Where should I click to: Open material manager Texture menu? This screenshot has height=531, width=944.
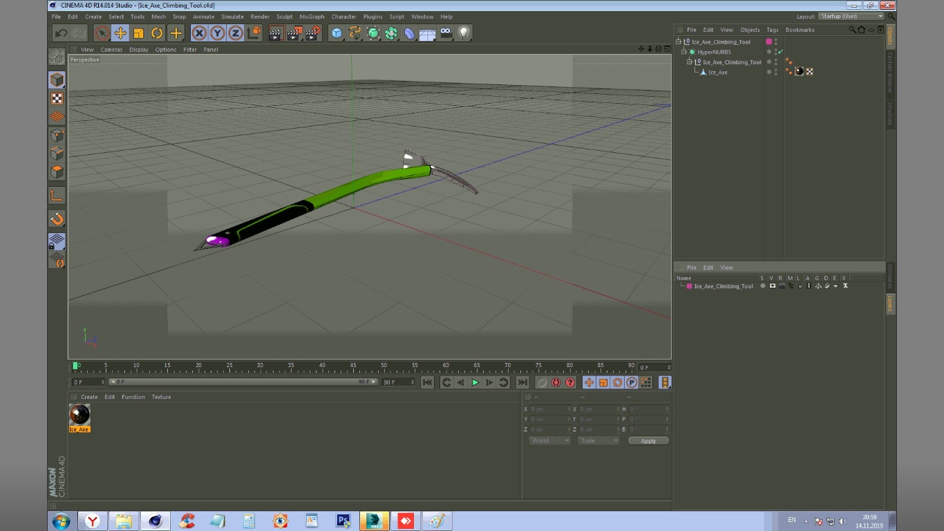(x=161, y=397)
